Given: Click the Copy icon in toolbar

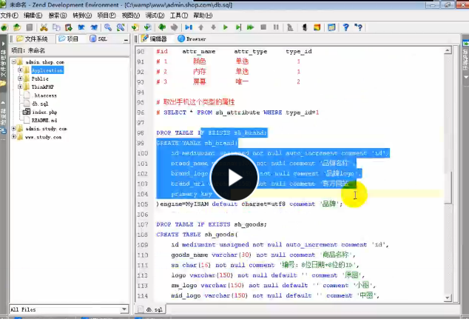Looking at the screenshot, I should [56, 27].
